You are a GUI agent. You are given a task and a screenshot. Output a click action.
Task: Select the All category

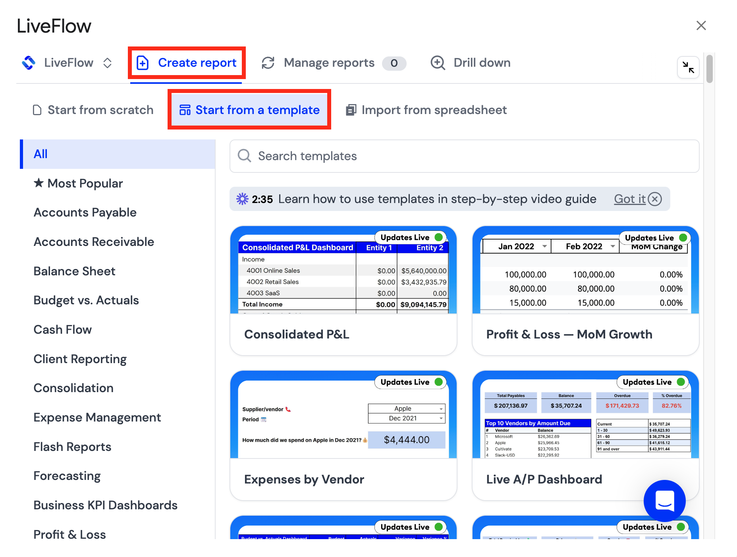point(118,154)
